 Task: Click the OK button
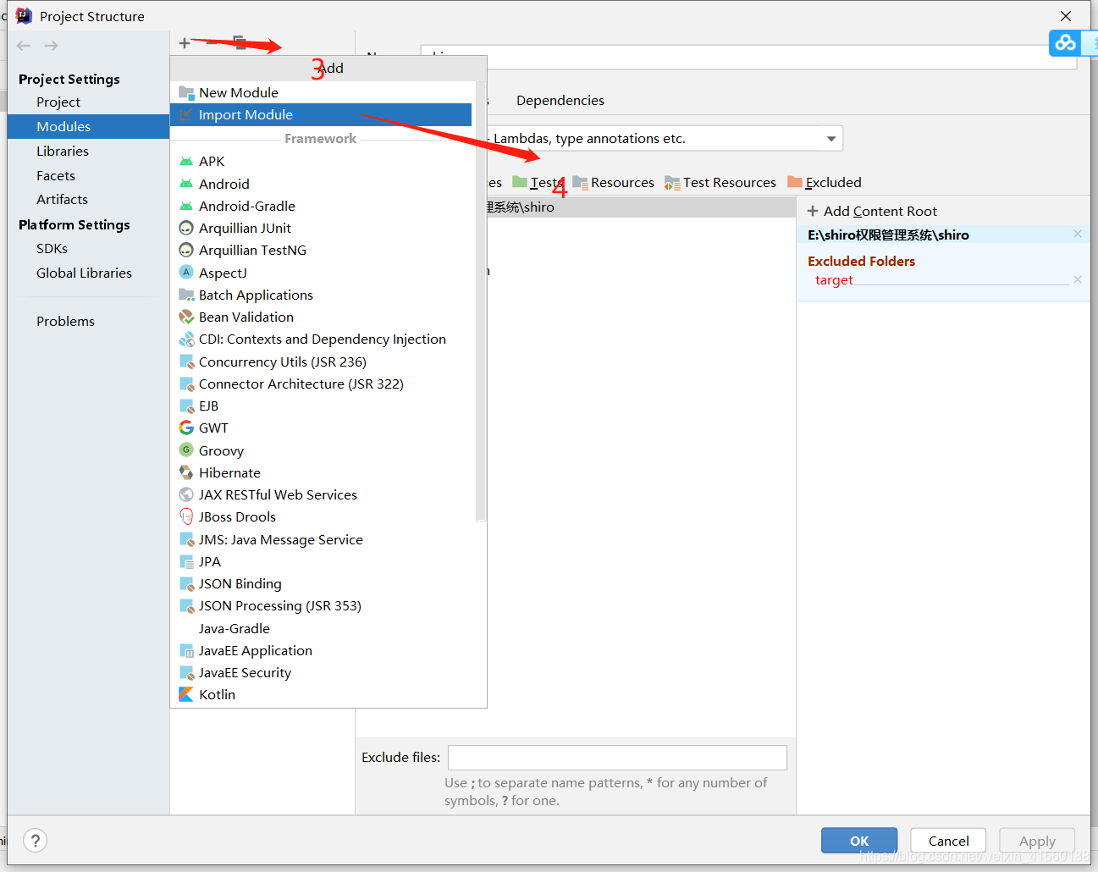pos(859,841)
